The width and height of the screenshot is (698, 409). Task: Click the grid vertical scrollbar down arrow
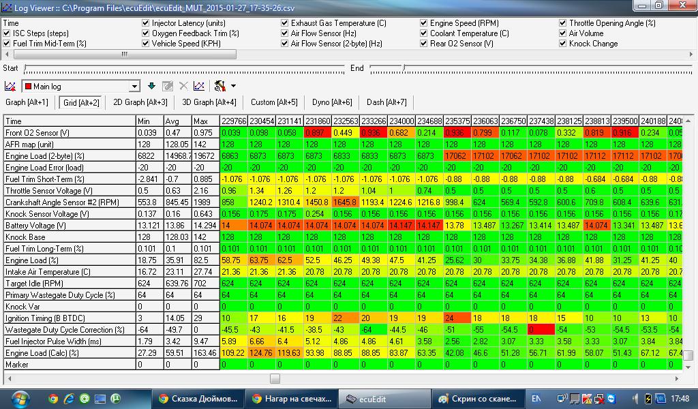(x=688, y=367)
